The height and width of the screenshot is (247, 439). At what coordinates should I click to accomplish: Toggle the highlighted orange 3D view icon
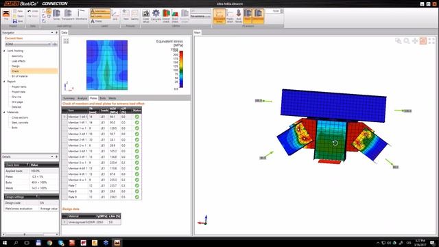(423, 41)
